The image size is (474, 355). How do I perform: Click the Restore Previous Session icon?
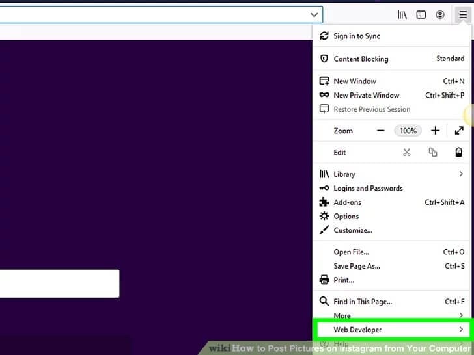(x=324, y=109)
